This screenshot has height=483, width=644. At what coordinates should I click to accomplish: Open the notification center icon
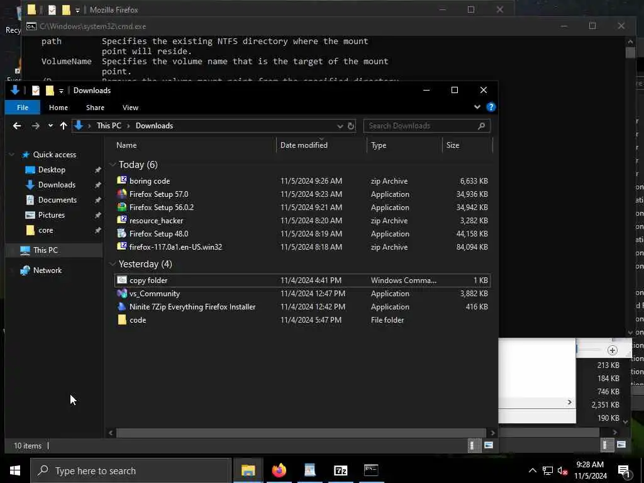coord(625,471)
